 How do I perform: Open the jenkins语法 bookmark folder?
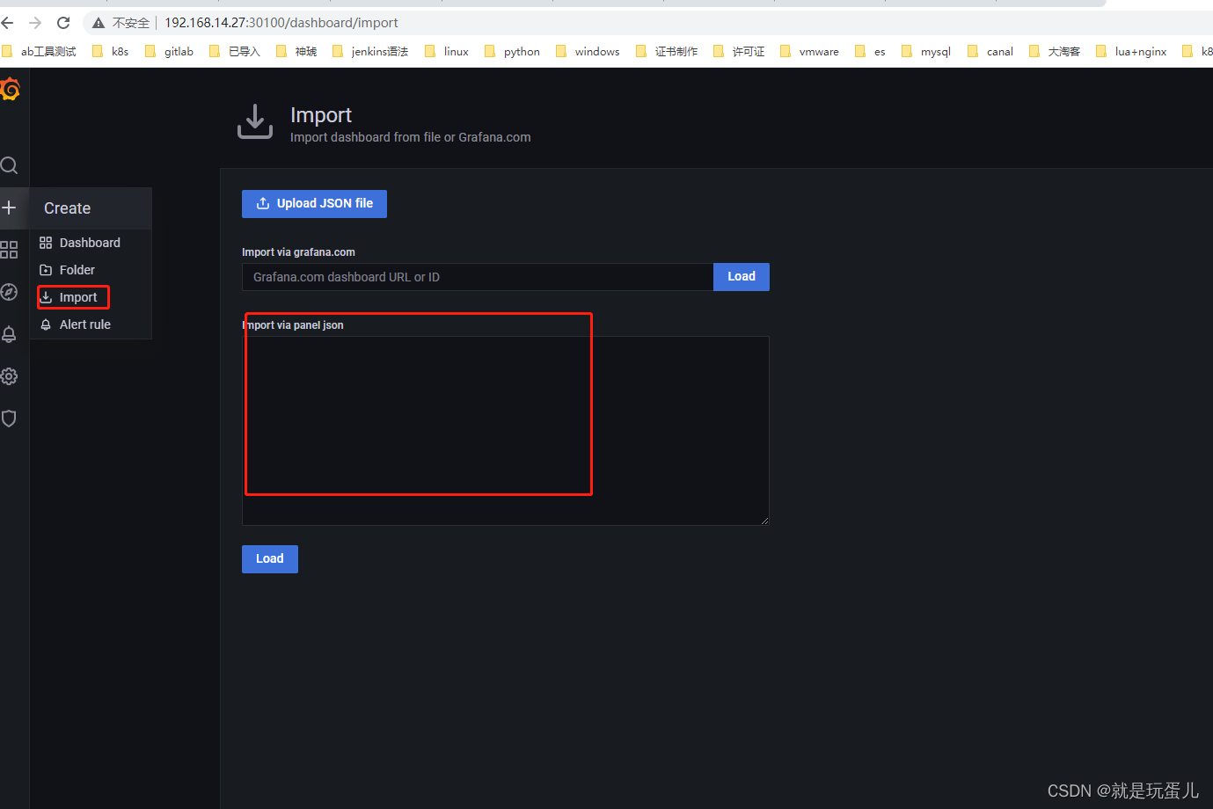(x=370, y=52)
